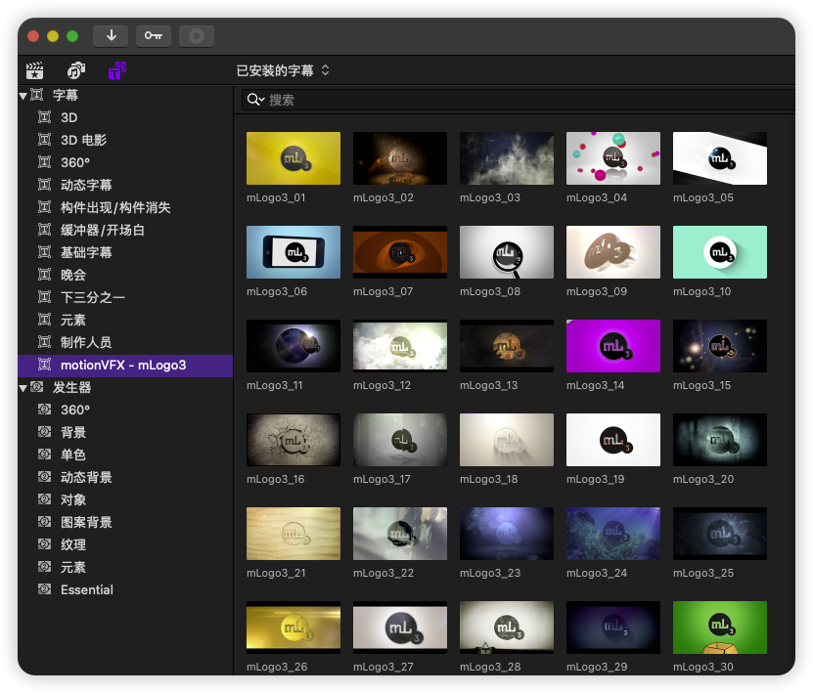
Task: Select the mLogo3_02 thumbnail
Action: [400, 158]
